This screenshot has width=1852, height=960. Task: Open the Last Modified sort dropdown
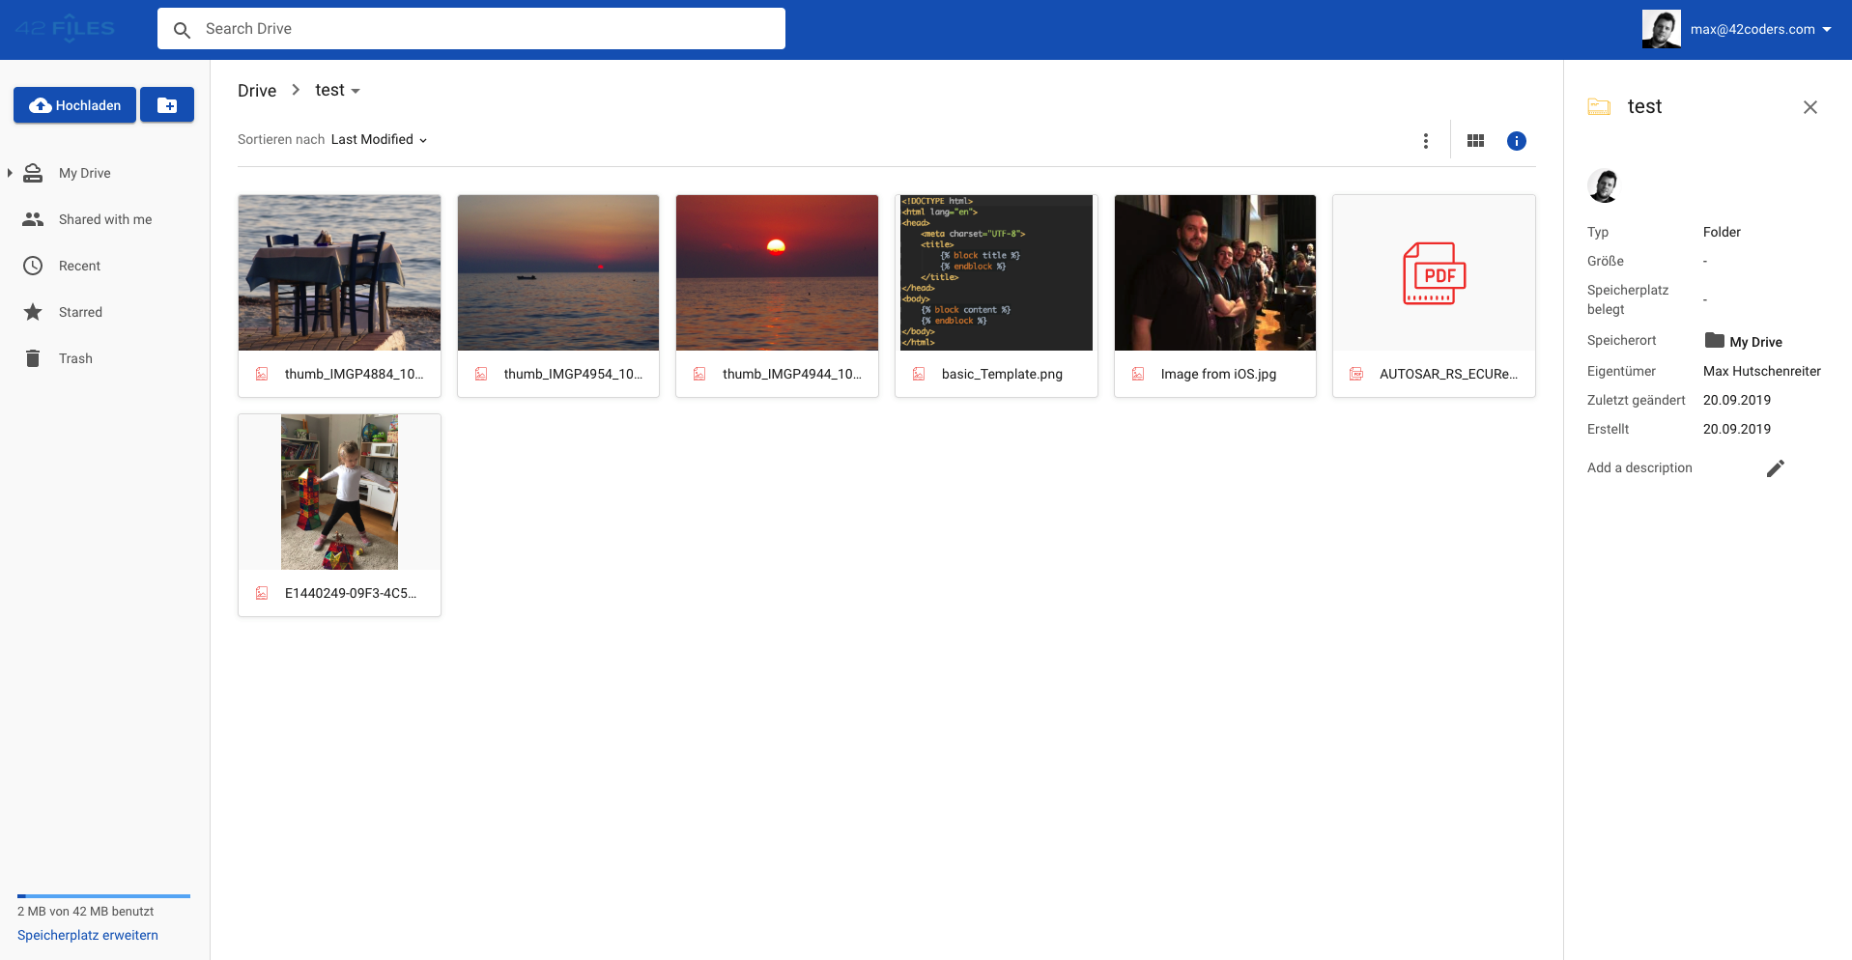[379, 140]
